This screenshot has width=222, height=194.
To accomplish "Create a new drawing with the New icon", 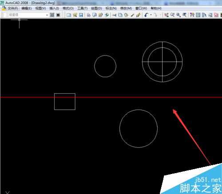I will pos(69,15).
